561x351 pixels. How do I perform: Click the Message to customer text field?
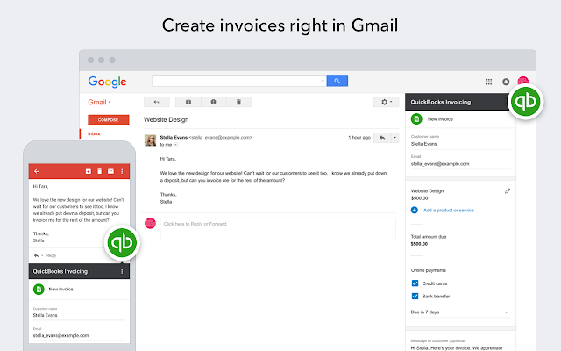(x=460, y=347)
